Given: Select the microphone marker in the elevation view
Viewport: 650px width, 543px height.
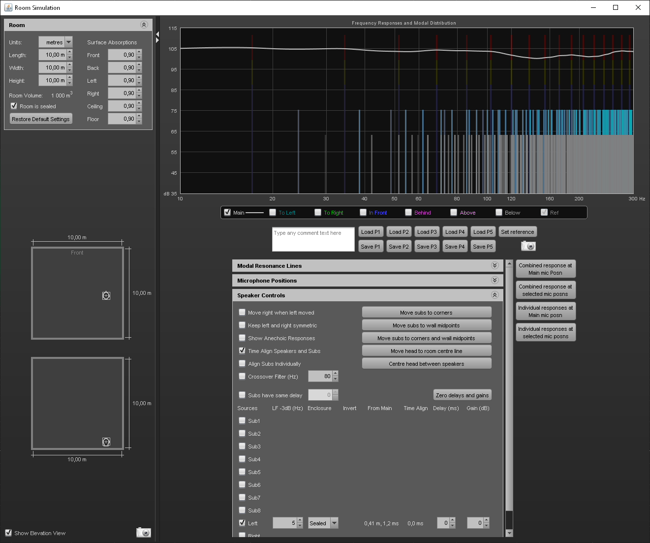Looking at the screenshot, I should pyautogui.click(x=106, y=442).
